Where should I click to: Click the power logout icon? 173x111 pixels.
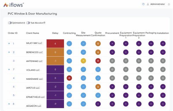click(x=169, y=4)
